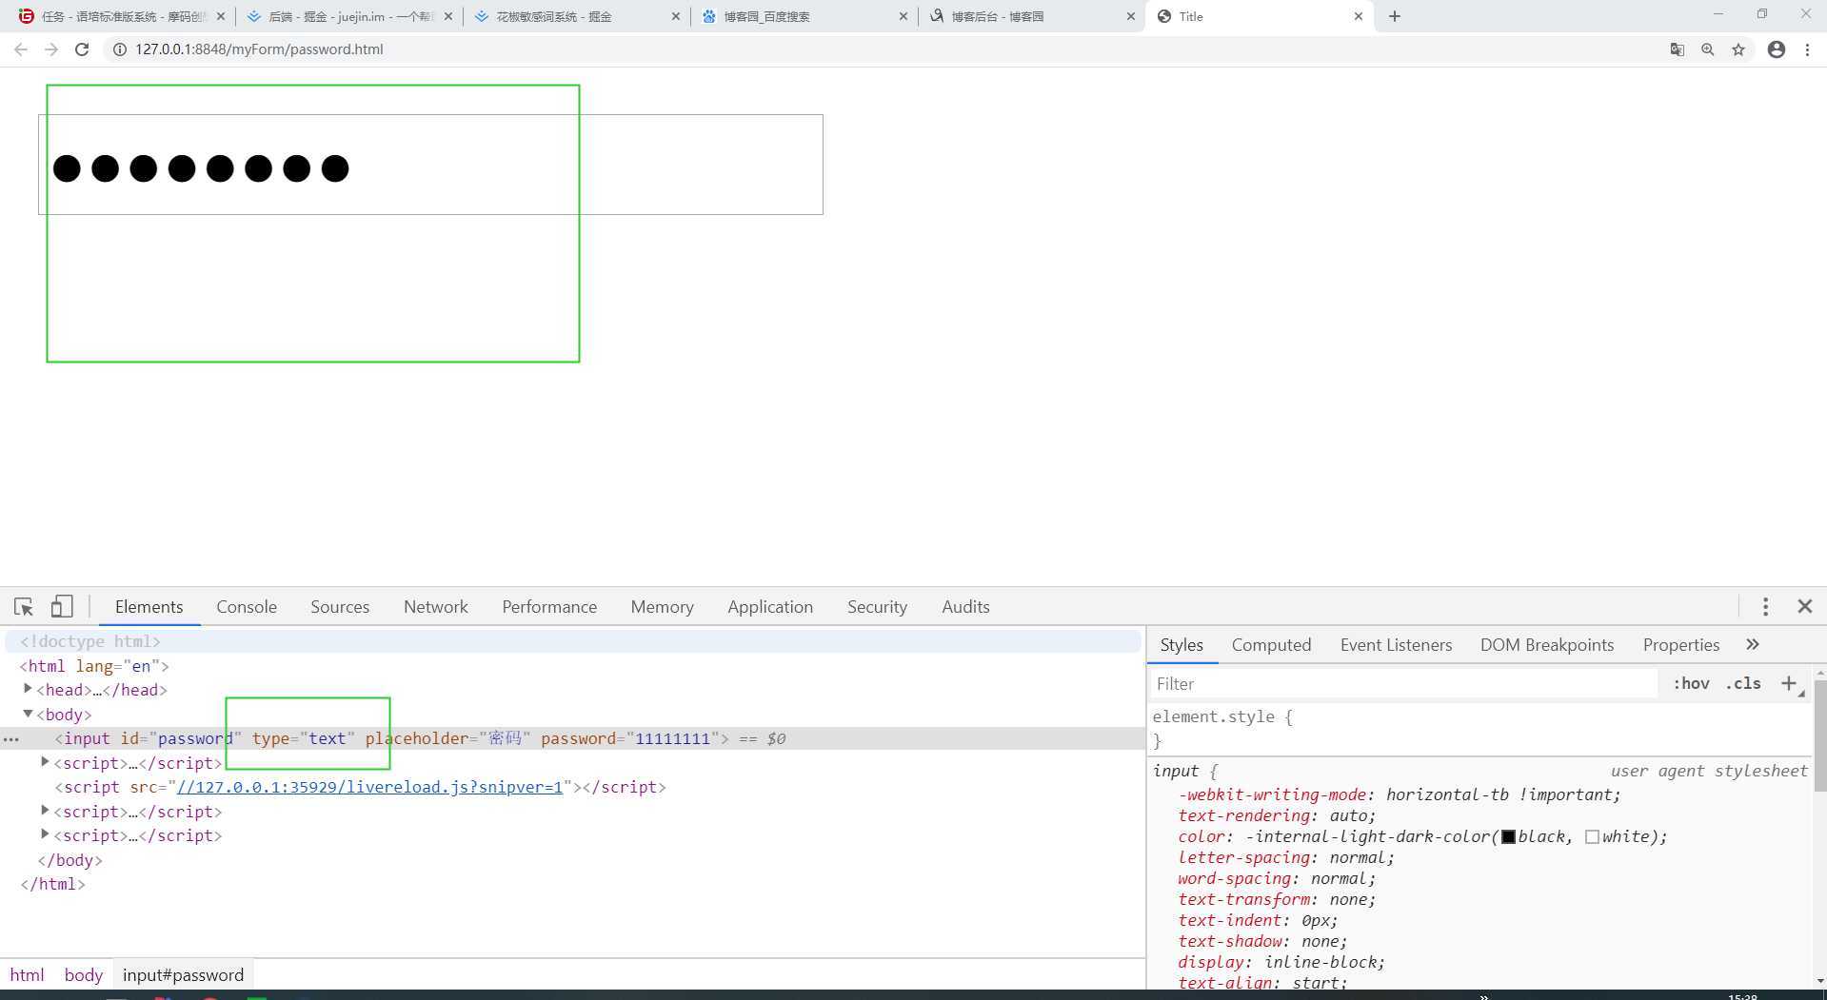Select input#password in the breadcrumb
This screenshot has height=1000, width=1827.
click(x=183, y=974)
